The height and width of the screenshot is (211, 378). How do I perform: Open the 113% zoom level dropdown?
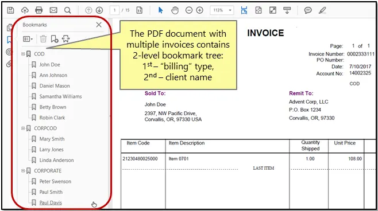click(x=222, y=10)
